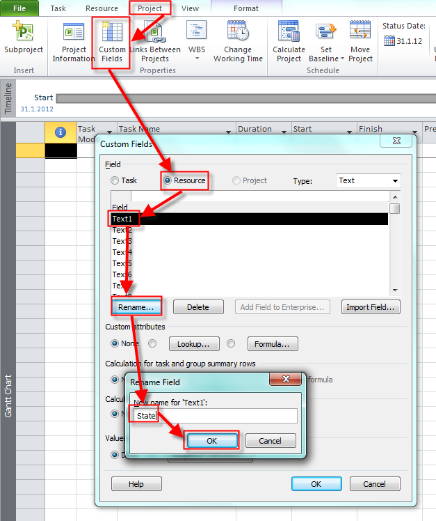Click the Calculate Project icon
The image size is (436, 521).
pos(289,32)
